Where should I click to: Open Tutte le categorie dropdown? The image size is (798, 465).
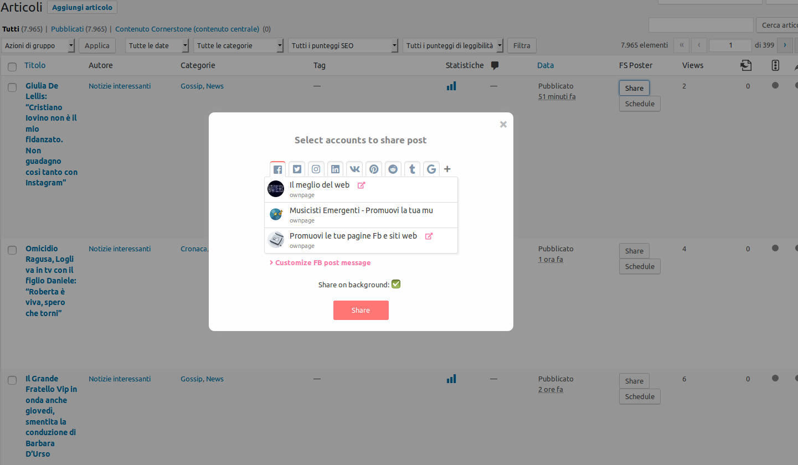[239, 45]
